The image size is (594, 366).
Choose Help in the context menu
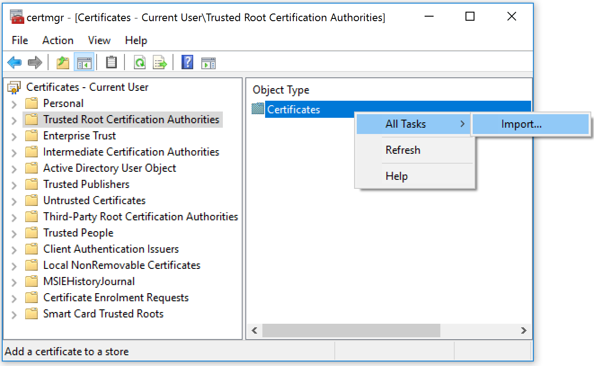point(415,176)
